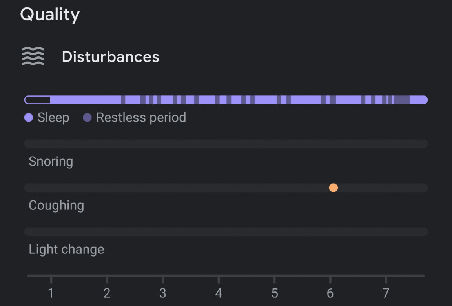This screenshot has width=452, height=306.
Task: Tap the Restless period legend text
Action: tap(141, 118)
